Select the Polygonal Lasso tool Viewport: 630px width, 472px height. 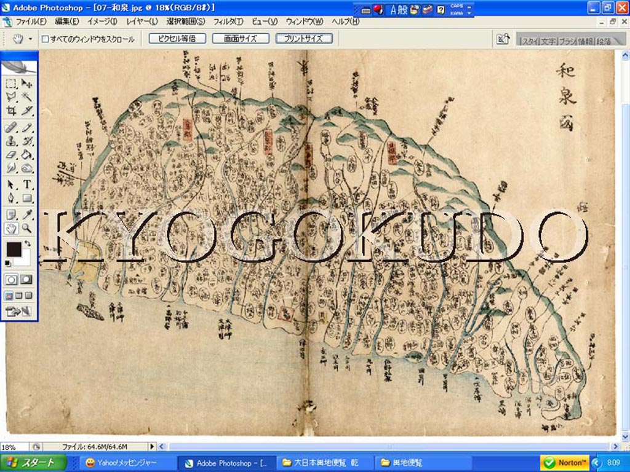click(x=11, y=96)
